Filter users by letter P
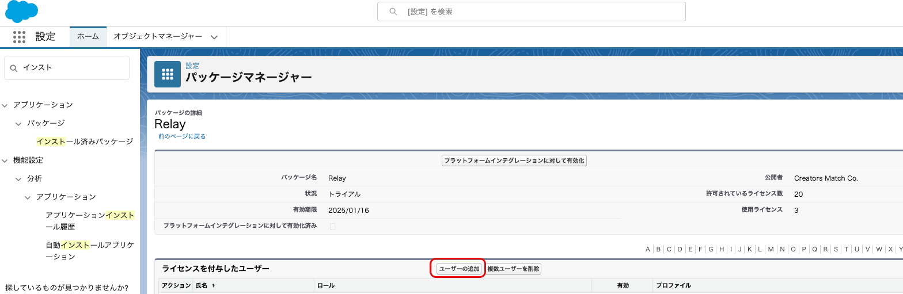 (x=803, y=249)
